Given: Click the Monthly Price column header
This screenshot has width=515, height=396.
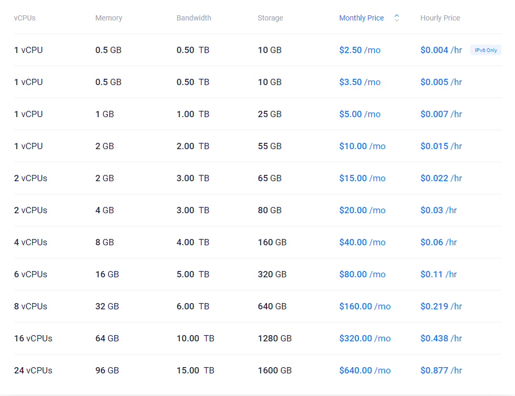Looking at the screenshot, I should click(x=362, y=18).
